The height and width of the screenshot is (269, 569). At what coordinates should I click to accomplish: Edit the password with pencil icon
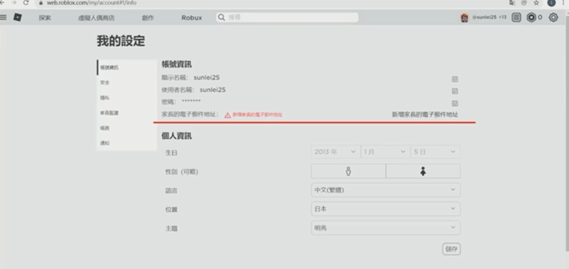point(455,103)
